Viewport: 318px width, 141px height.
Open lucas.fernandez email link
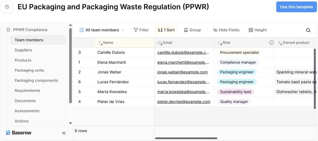pos(183,82)
